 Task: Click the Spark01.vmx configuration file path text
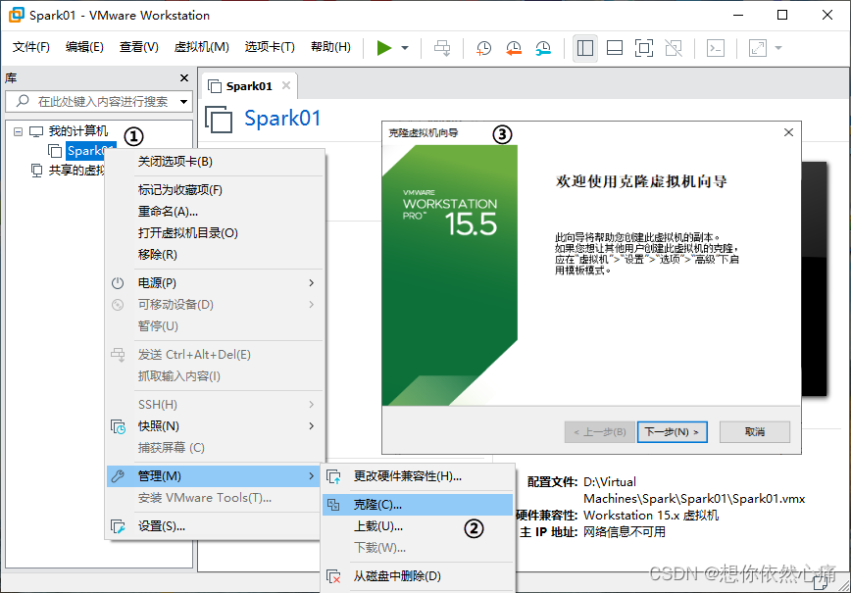[694, 490]
